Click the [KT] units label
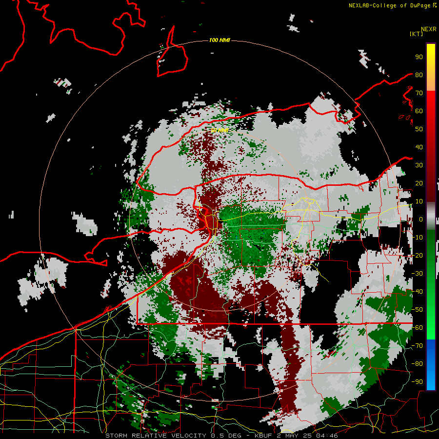This screenshot has width=439, height=439. (x=417, y=34)
